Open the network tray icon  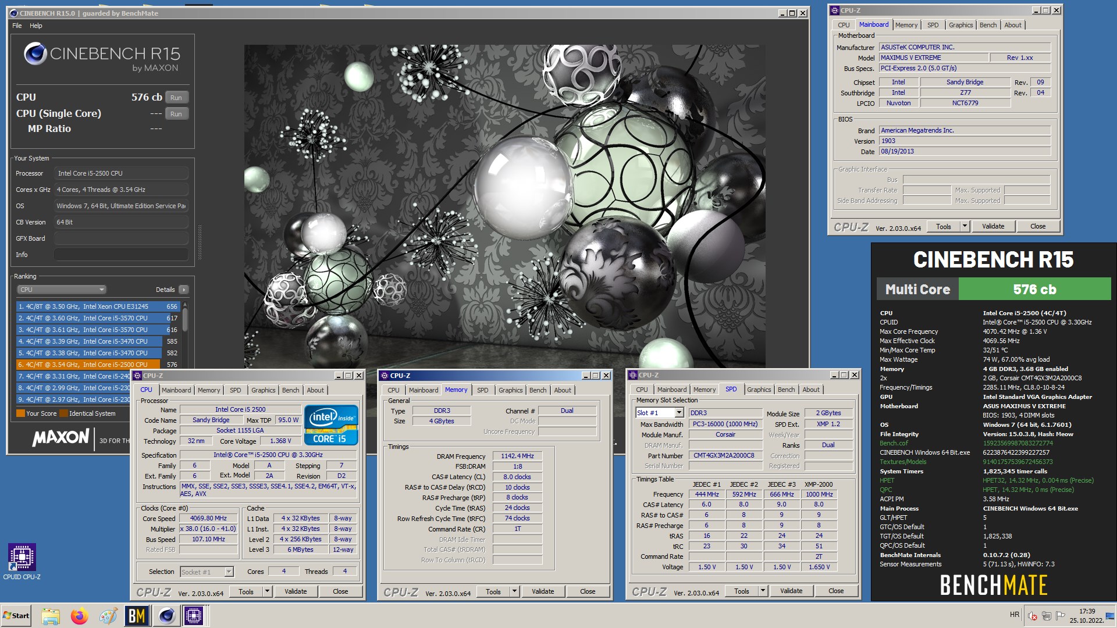(x=1046, y=616)
